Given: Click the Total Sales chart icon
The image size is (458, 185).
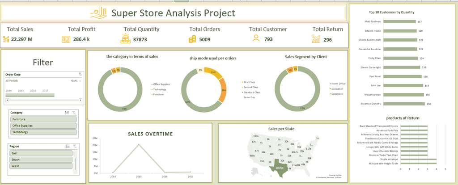Looking at the screenshot, I should 6,39.
